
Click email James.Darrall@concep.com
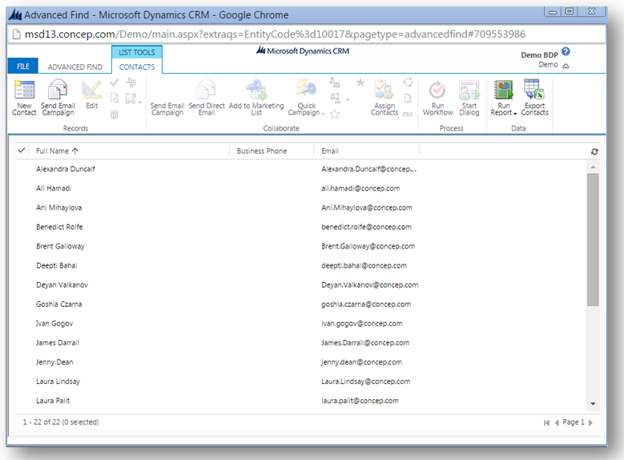[365, 343]
